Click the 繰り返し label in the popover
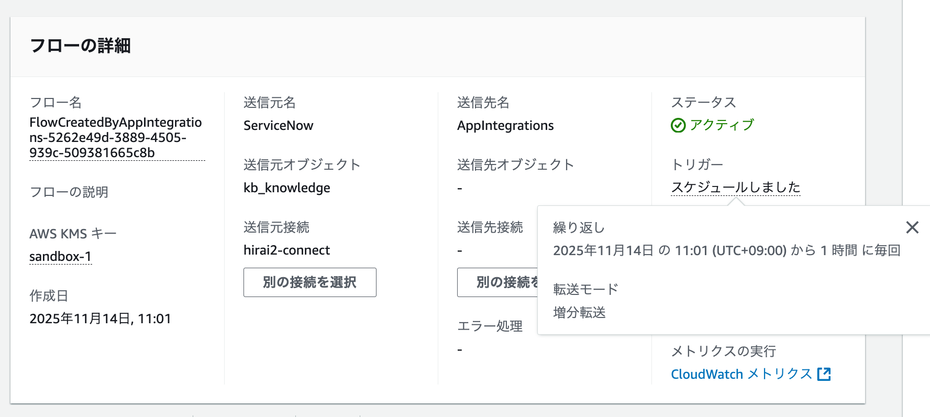 [x=579, y=227]
